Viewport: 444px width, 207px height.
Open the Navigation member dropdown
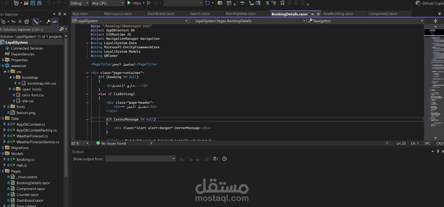(x=366, y=21)
